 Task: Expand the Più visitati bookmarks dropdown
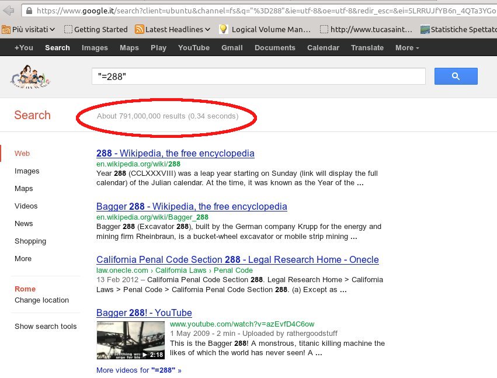click(29, 29)
